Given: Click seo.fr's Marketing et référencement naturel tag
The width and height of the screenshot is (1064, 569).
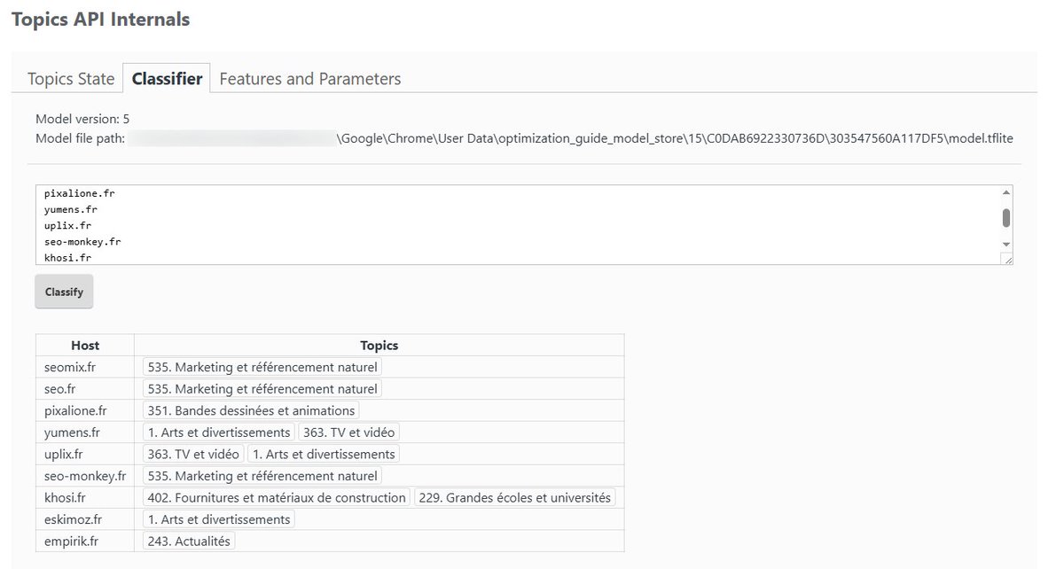Looking at the screenshot, I should (x=262, y=389).
